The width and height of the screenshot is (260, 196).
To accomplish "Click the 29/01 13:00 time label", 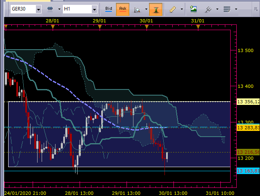I will (x=126, y=193).
